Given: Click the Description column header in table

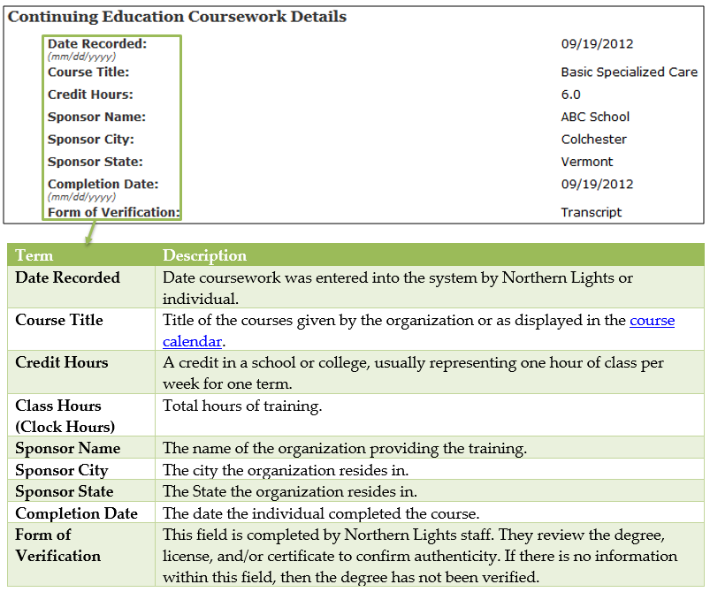Looking at the screenshot, I should coord(204,255).
